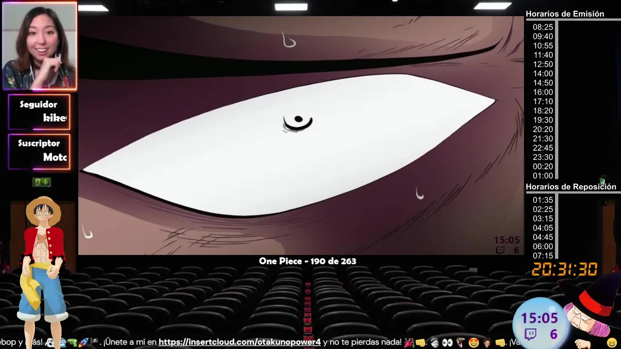Select the 16:00 broadcast time
This screenshot has height=349, width=621.
pos(543,92)
